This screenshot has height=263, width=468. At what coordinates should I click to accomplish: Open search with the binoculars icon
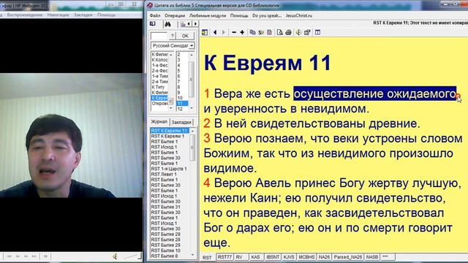[x=167, y=24]
